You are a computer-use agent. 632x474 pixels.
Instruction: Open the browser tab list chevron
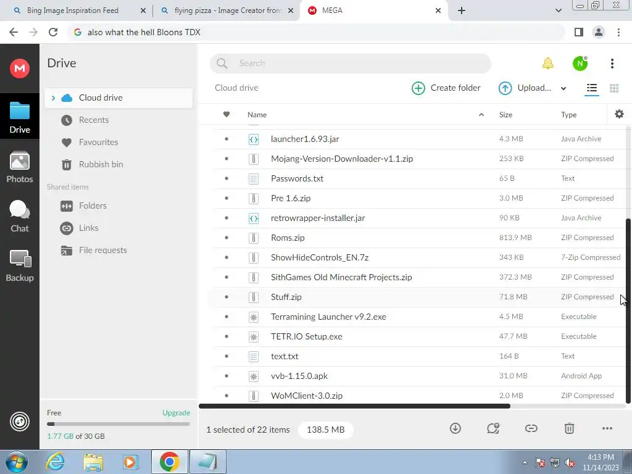[x=558, y=10]
